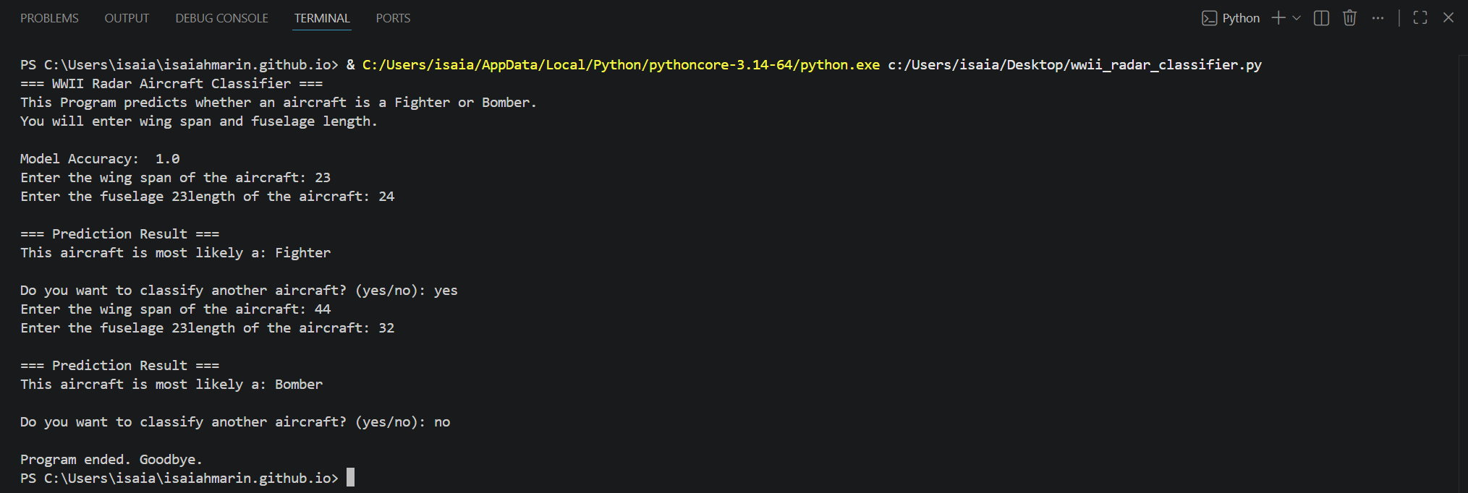Open a new terminal with the plus icon
This screenshot has height=493, width=1468.
click(x=1277, y=17)
